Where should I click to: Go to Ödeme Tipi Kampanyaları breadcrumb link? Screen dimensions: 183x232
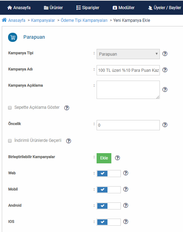pyautogui.click(x=84, y=20)
